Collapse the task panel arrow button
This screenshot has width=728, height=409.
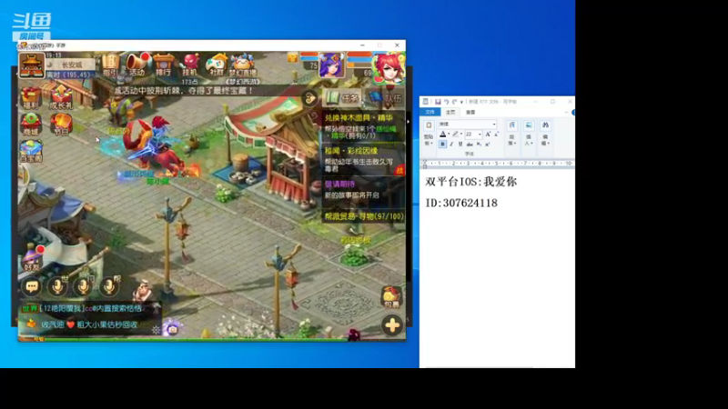(x=309, y=98)
